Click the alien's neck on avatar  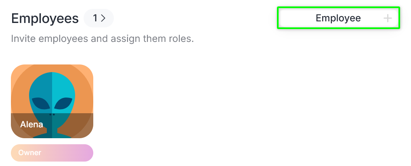52,131
